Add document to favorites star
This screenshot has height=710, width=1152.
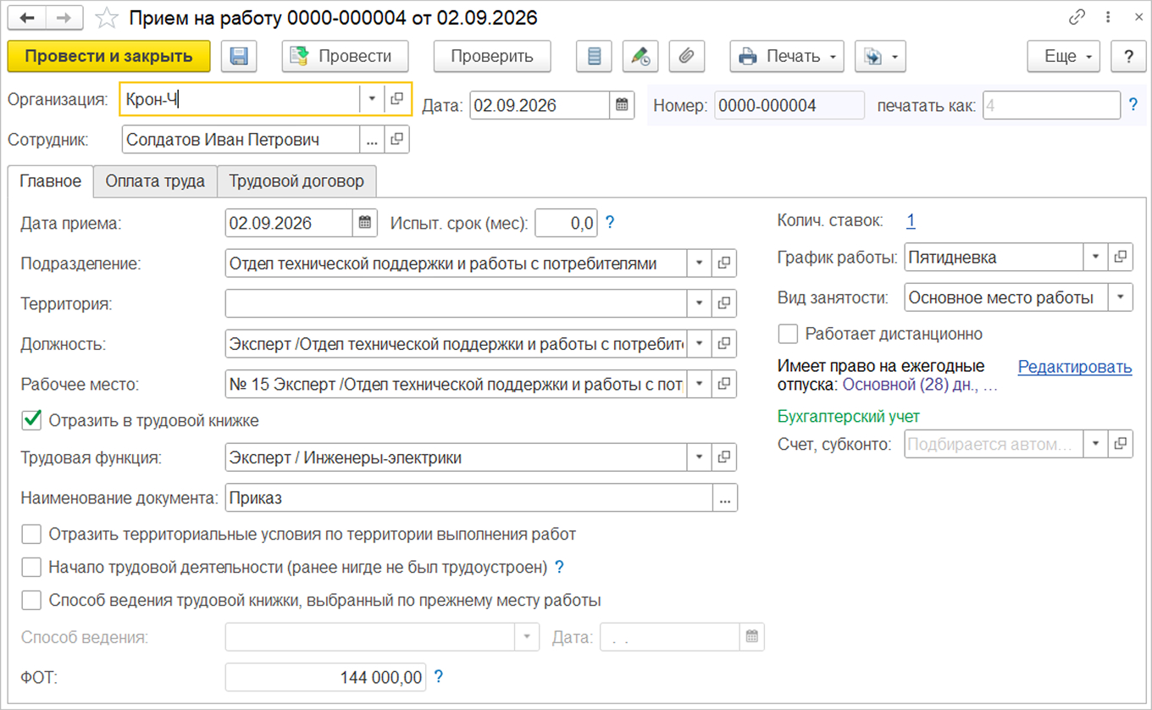pyautogui.click(x=107, y=18)
